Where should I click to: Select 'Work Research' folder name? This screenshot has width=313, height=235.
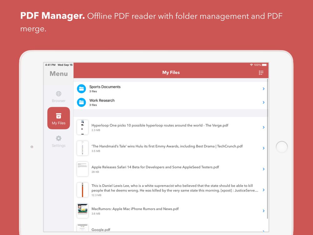tap(102, 100)
